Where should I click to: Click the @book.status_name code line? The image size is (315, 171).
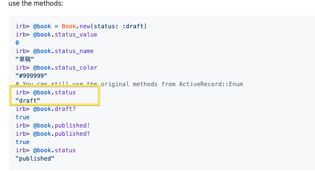click(55, 51)
